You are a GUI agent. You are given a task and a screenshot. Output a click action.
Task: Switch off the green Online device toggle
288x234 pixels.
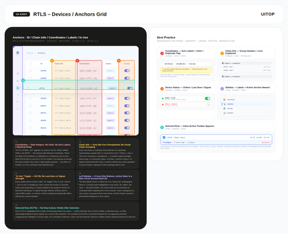click(x=207, y=99)
